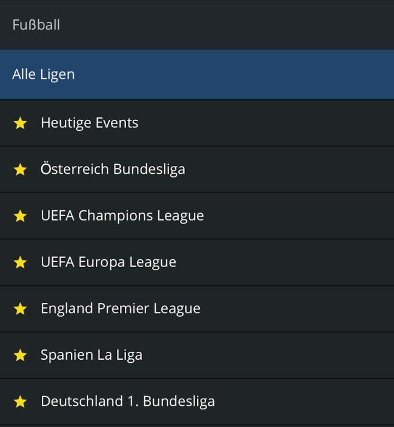The height and width of the screenshot is (427, 394).
Task: Click the empty area of the Spanien La Liga row
Action: click(x=273, y=355)
